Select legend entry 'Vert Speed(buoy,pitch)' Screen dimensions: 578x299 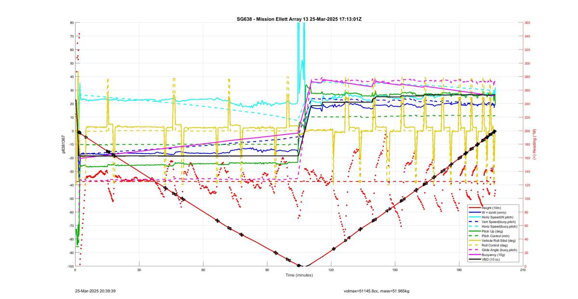click(x=499, y=222)
